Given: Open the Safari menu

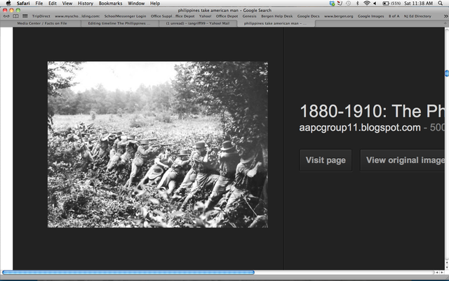Looking at the screenshot, I should point(23,4).
